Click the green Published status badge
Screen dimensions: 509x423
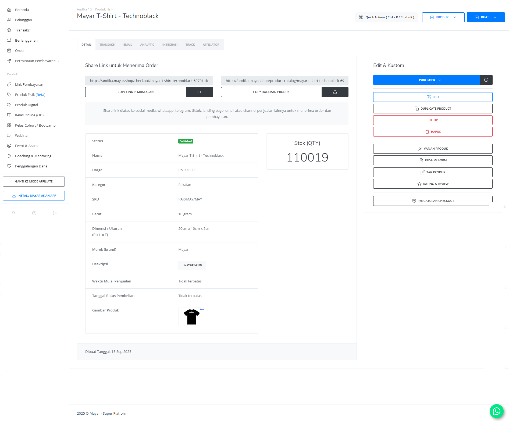point(186,141)
